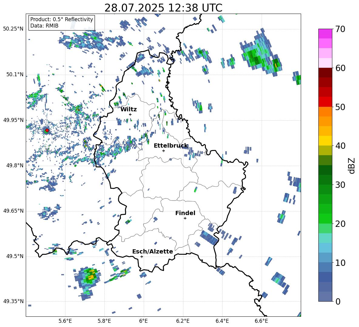Click the bright red colorbar segment just above 50
359x327 pixels.
click(325, 102)
